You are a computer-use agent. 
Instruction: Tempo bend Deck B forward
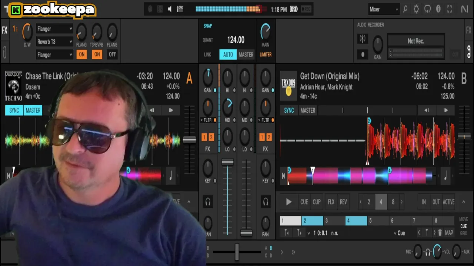(x=445, y=110)
